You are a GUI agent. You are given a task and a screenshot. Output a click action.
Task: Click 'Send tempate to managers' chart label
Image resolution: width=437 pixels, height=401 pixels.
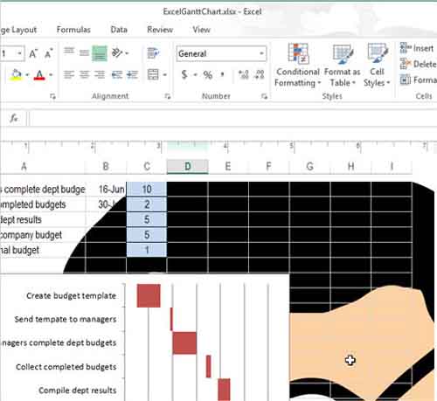pos(66,320)
